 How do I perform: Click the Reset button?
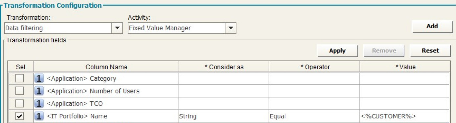pyautogui.click(x=430, y=51)
